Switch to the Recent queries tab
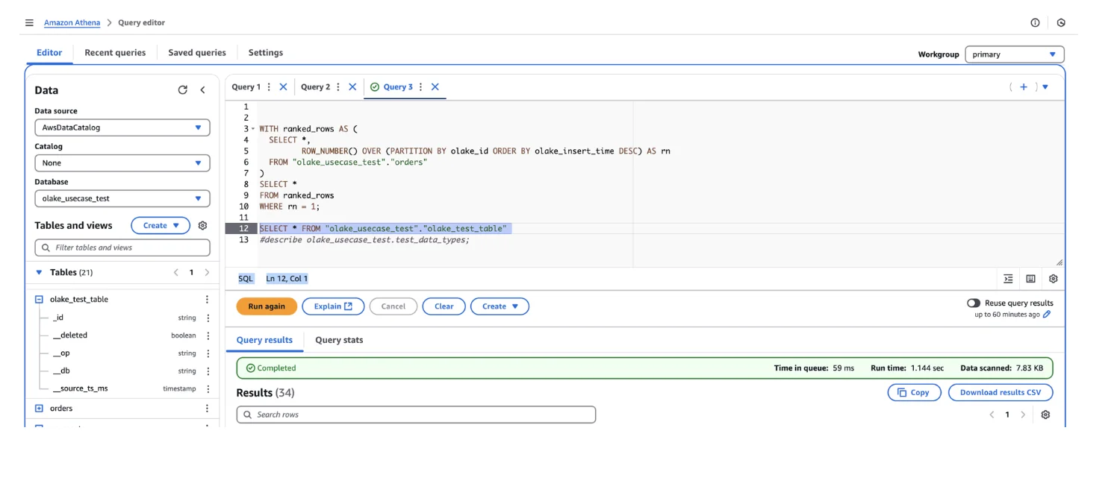Image resolution: width=1117 pixels, height=498 pixels. click(115, 53)
